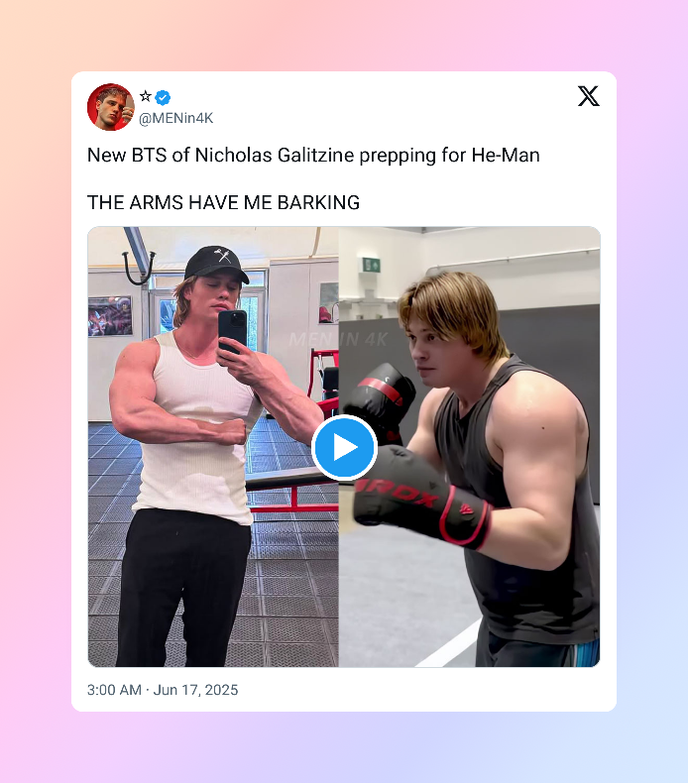Click the Jun 17, 2025 date
Screen dimensions: 688x783
pos(195,690)
